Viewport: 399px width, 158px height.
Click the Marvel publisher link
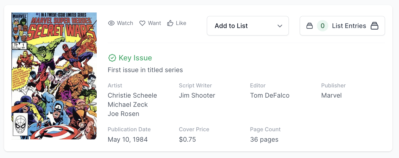331,95
